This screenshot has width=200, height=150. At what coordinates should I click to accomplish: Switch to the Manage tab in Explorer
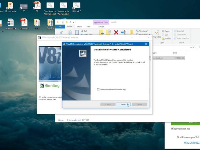click(x=101, y=27)
